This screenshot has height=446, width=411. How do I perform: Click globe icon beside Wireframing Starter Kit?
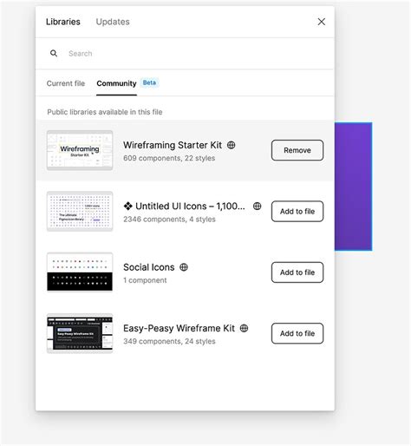(x=231, y=145)
